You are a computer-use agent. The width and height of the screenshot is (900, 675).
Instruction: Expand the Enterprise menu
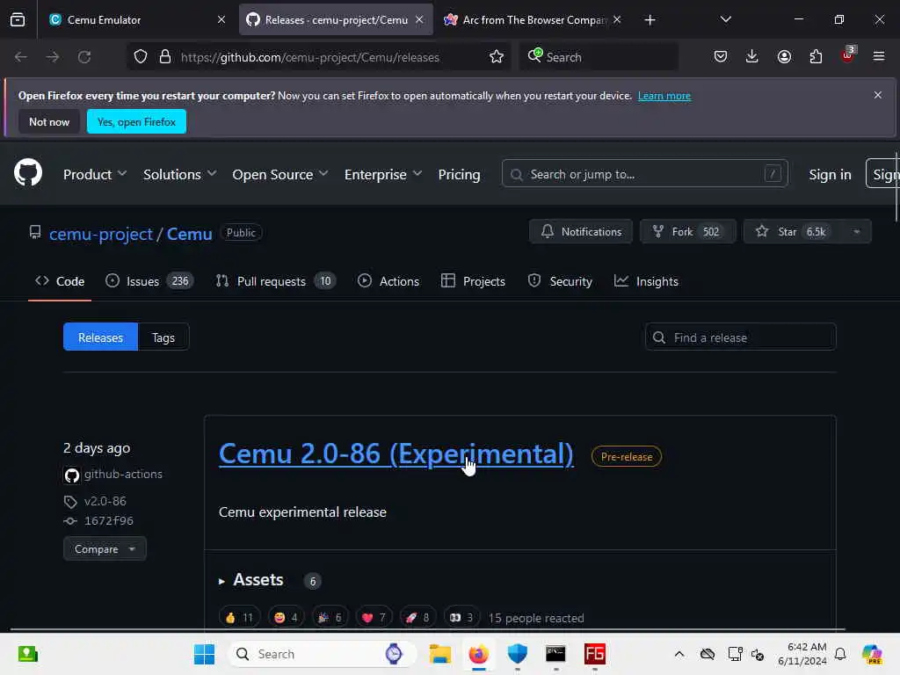pos(383,175)
